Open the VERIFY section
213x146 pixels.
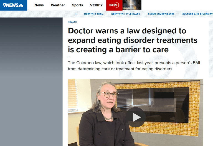[96, 5]
